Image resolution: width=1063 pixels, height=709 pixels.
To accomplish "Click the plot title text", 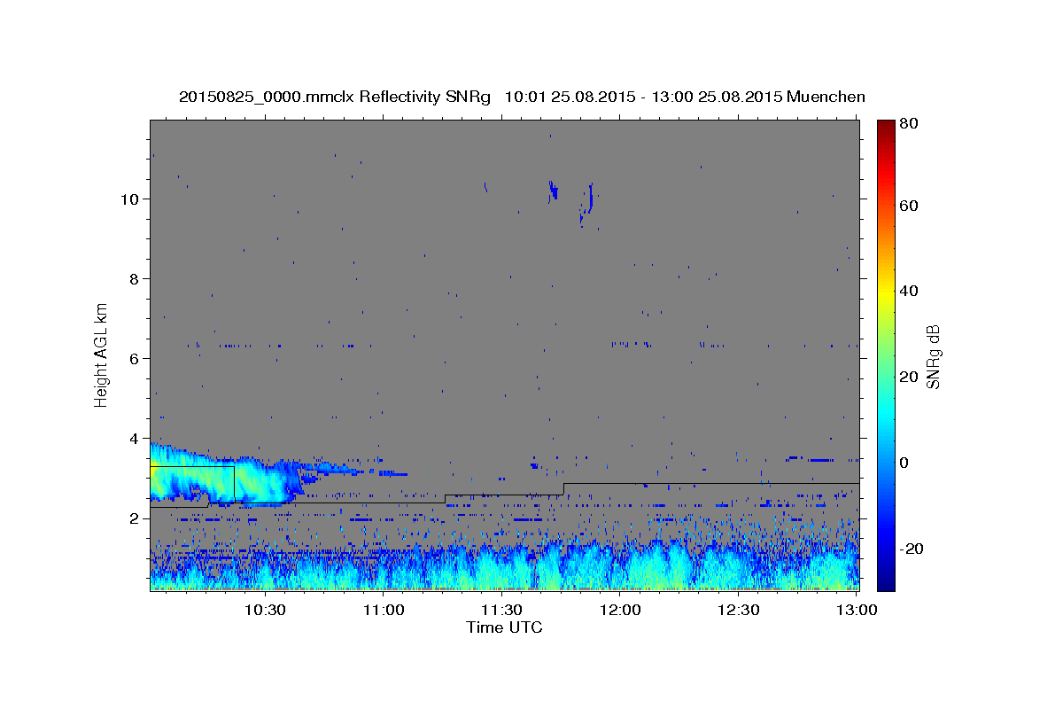I will 522,97.
